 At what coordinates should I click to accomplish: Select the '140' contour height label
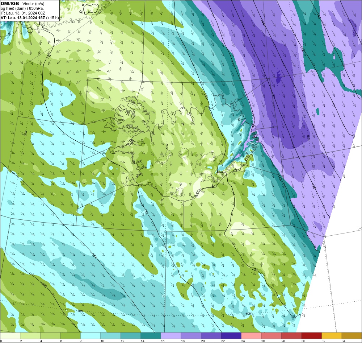click(318, 16)
